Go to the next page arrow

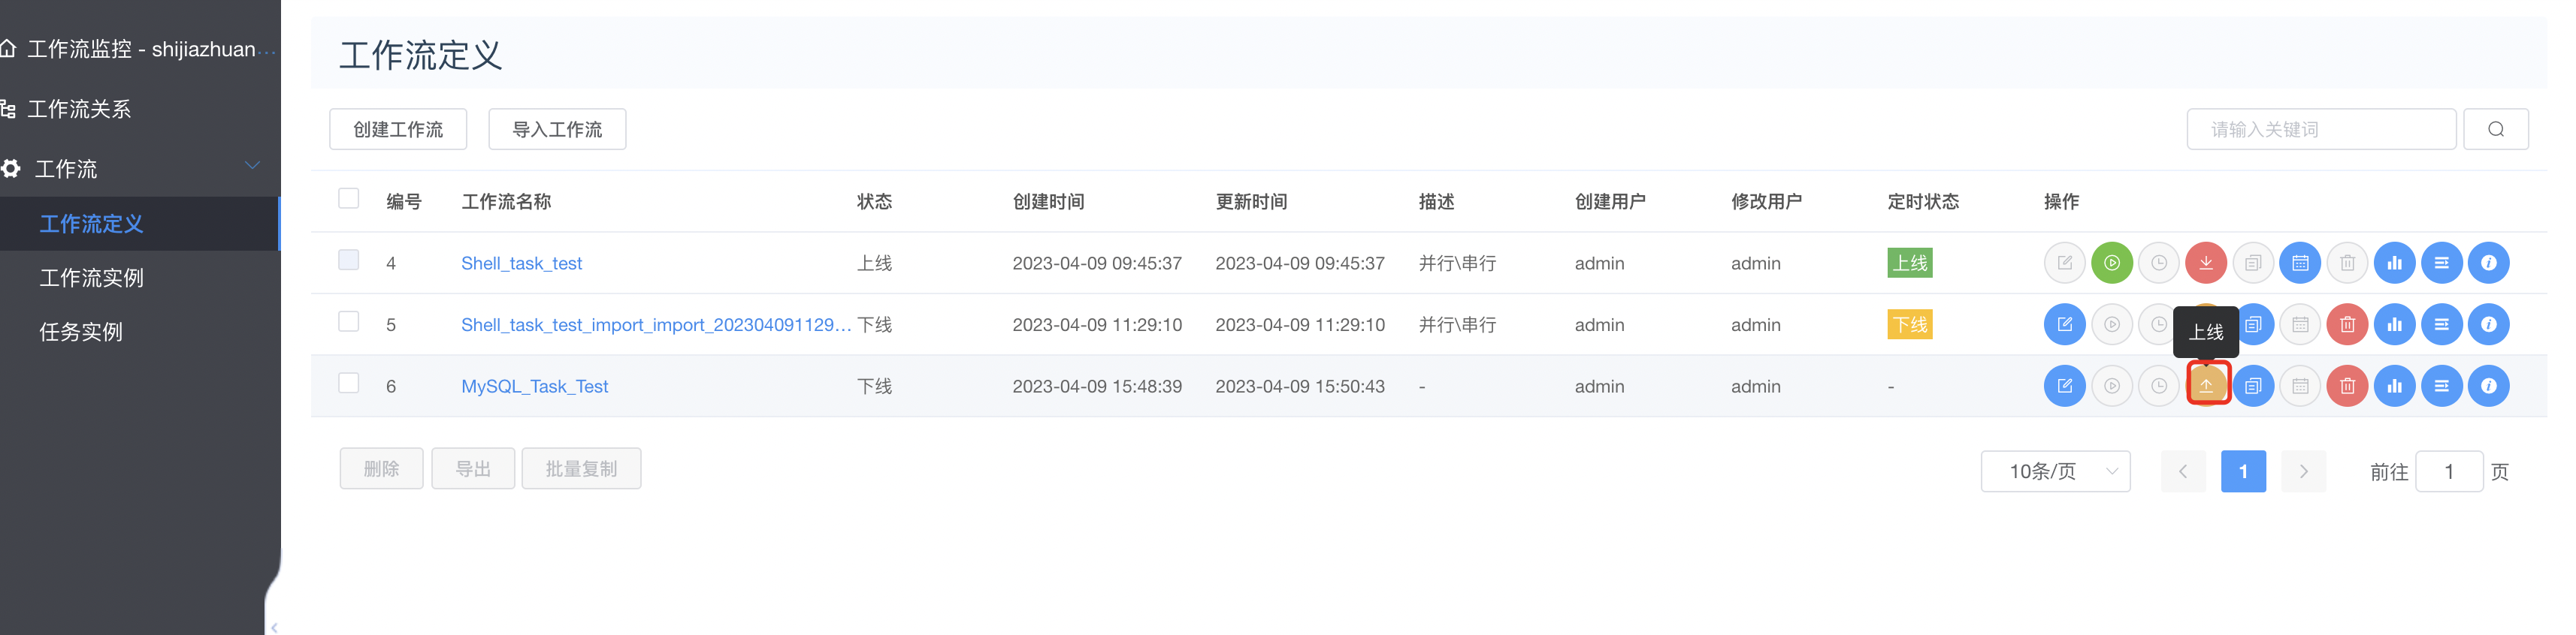tap(2303, 471)
